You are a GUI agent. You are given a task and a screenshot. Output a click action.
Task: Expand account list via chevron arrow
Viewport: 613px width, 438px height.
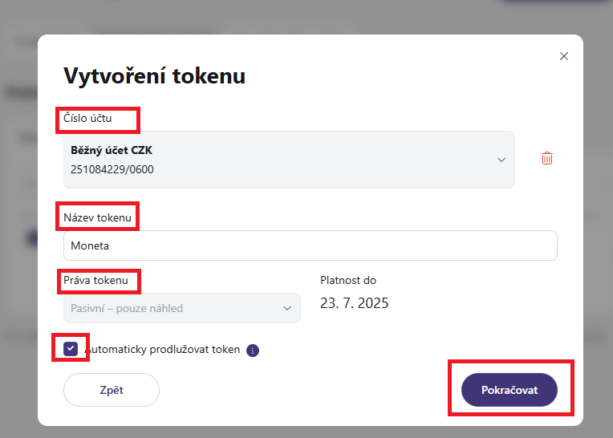point(501,160)
